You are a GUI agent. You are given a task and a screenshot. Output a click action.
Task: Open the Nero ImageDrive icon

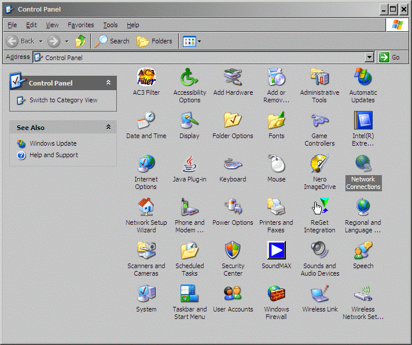tap(319, 164)
